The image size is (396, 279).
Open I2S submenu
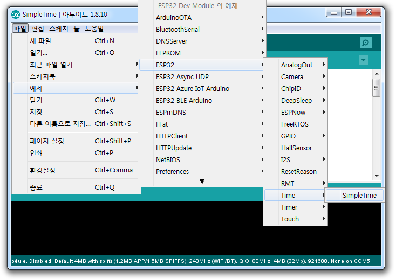[295, 159]
